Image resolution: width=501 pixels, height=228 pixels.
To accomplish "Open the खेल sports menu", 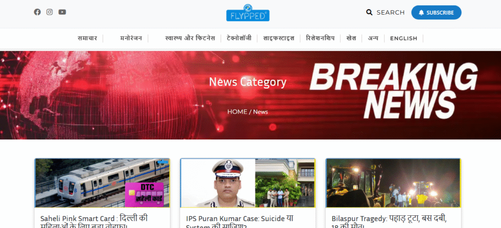I will coord(351,38).
